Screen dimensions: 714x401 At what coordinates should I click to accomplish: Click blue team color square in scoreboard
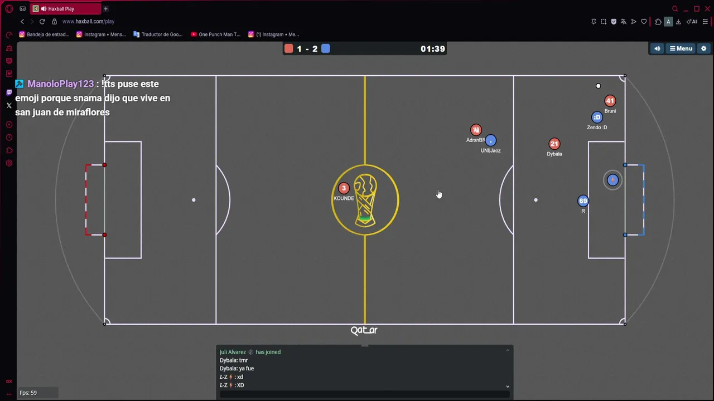(x=326, y=48)
